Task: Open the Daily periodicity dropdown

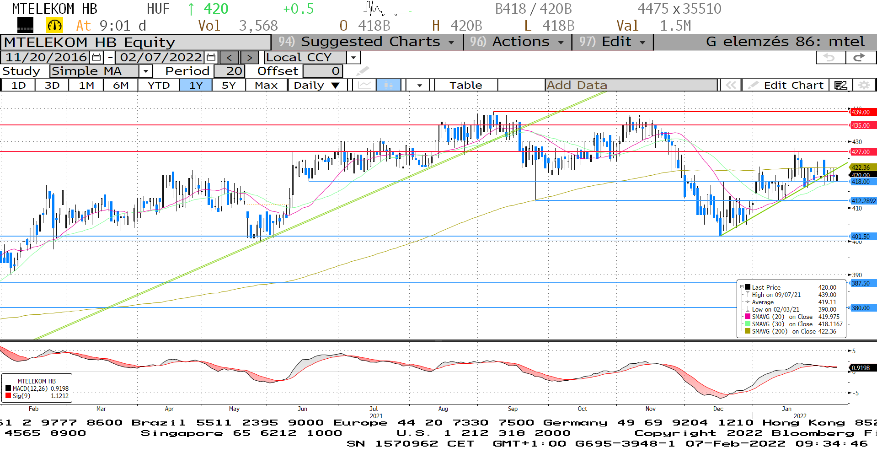Action: pos(335,85)
